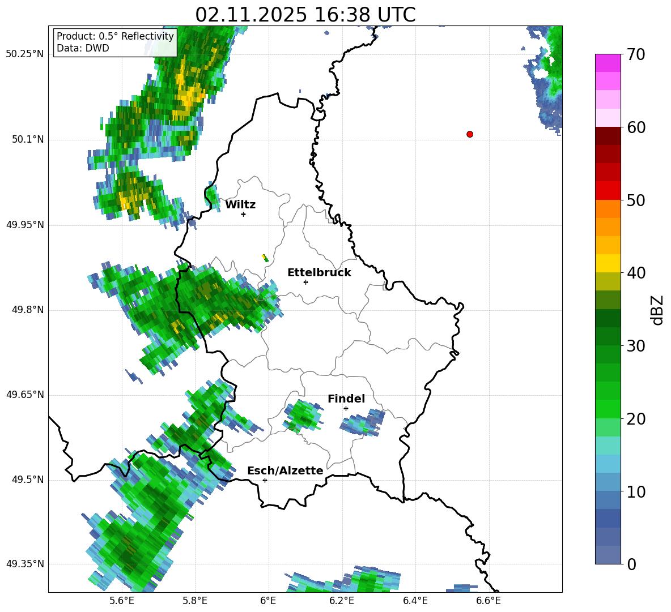Click the red dot marker east of Luxembourg
Viewport: 671px width, 612px height.
point(470,134)
